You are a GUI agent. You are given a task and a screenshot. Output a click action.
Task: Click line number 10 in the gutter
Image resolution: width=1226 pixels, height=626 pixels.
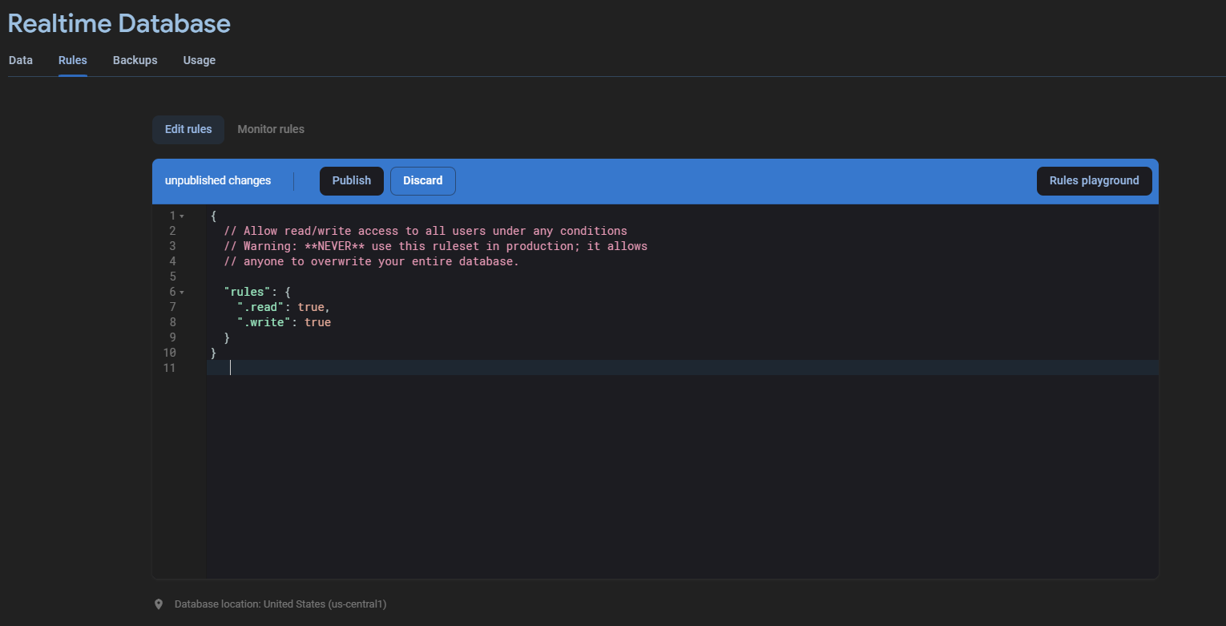[x=169, y=353]
